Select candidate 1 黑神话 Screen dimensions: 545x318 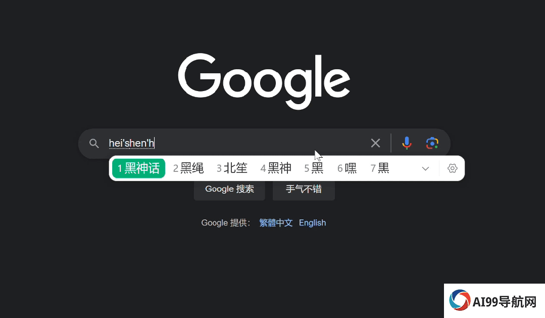139,168
